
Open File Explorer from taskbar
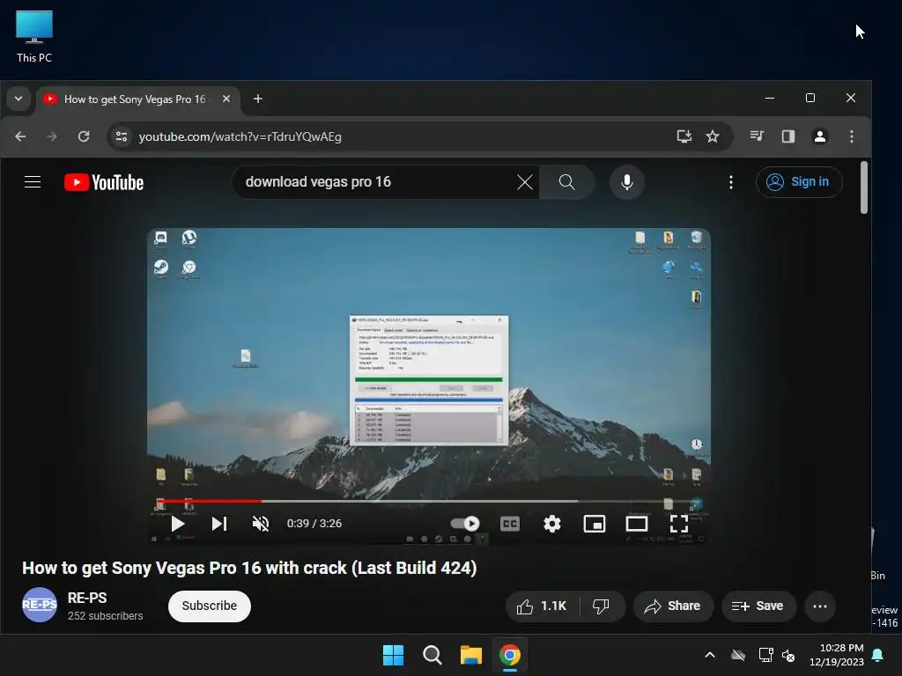(x=470, y=655)
